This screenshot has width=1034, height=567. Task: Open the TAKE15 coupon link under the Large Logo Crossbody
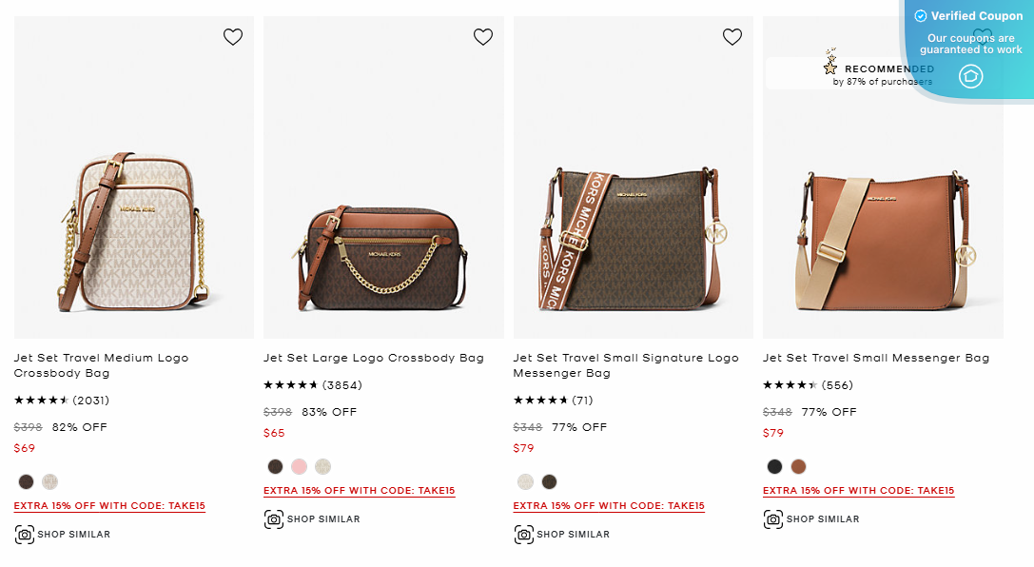tap(359, 490)
